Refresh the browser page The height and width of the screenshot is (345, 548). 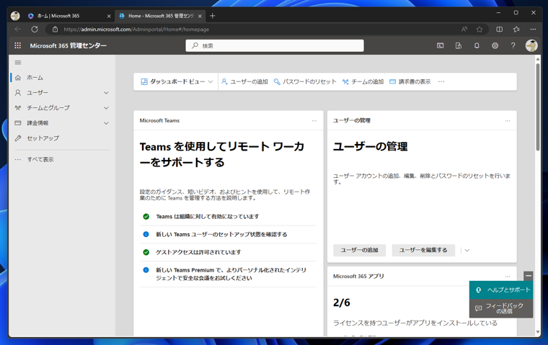pyautogui.click(x=35, y=30)
